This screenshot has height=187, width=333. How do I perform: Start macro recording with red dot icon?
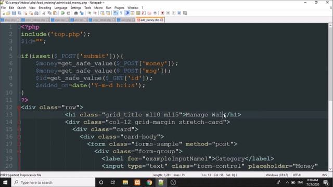[162, 13]
